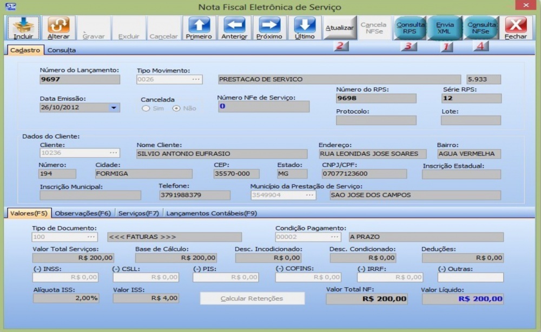Screen dimensions: 541x332
Task: Switch to the Consulta tab
Action: coord(62,49)
